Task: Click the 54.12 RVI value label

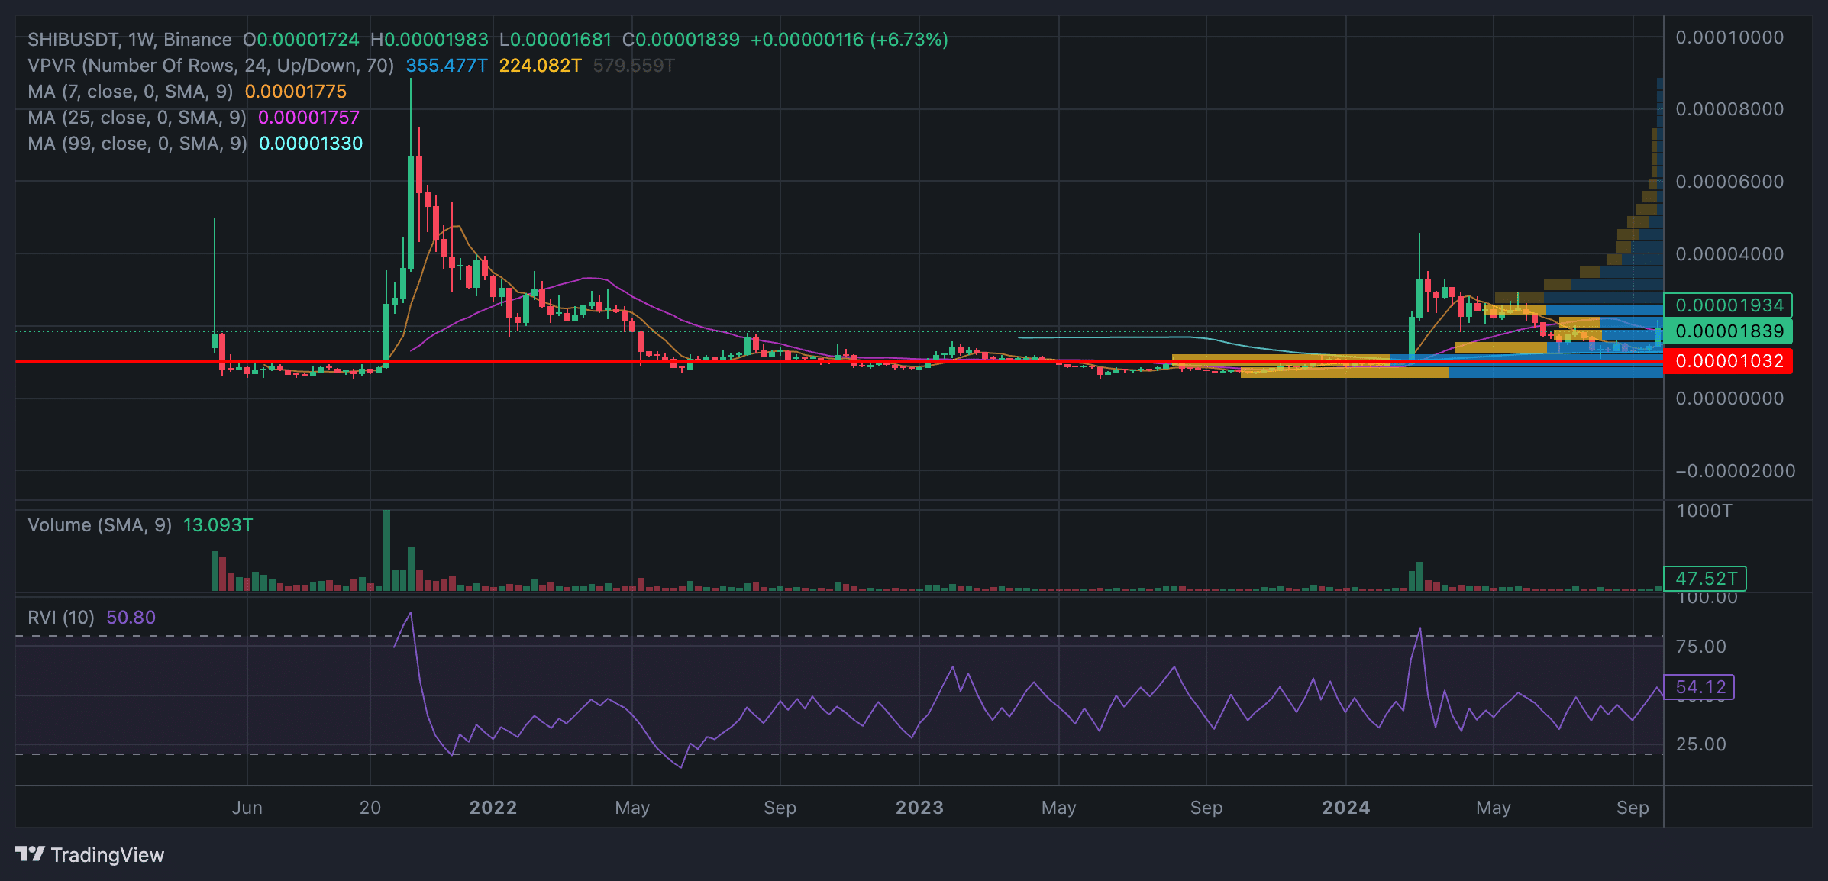Action: pyautogui.click(x=1700, y=687)
